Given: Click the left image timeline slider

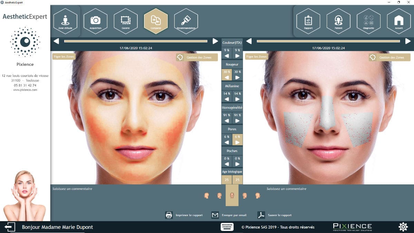Looking at the screenshot, I should (x=135, y=41).
